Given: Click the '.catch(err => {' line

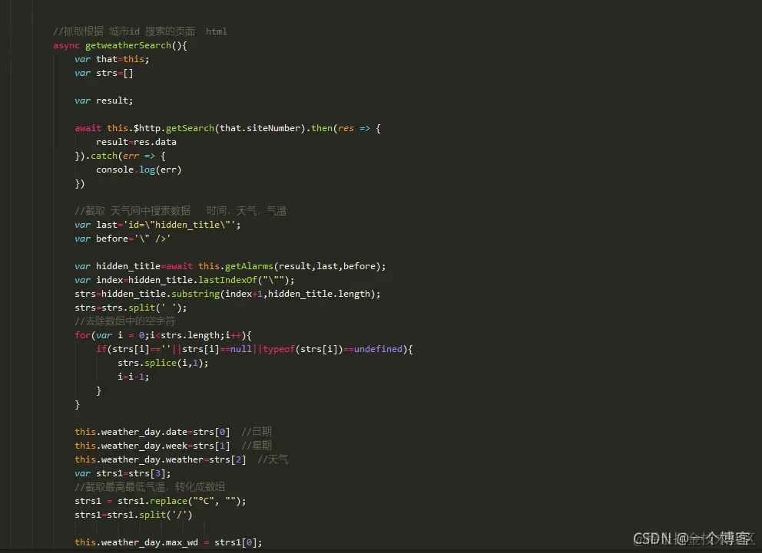Looking at the screenshot, I should [120, 156].
